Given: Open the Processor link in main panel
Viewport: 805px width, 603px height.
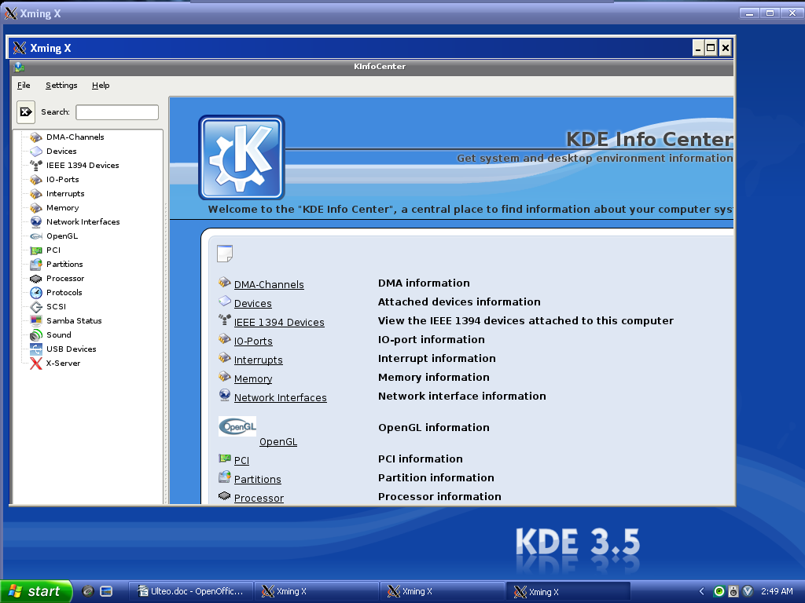Looking at the screenshot, I should (x=259, y=499).
